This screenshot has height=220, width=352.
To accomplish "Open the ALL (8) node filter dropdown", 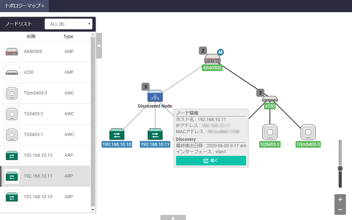I will [69, 24].
